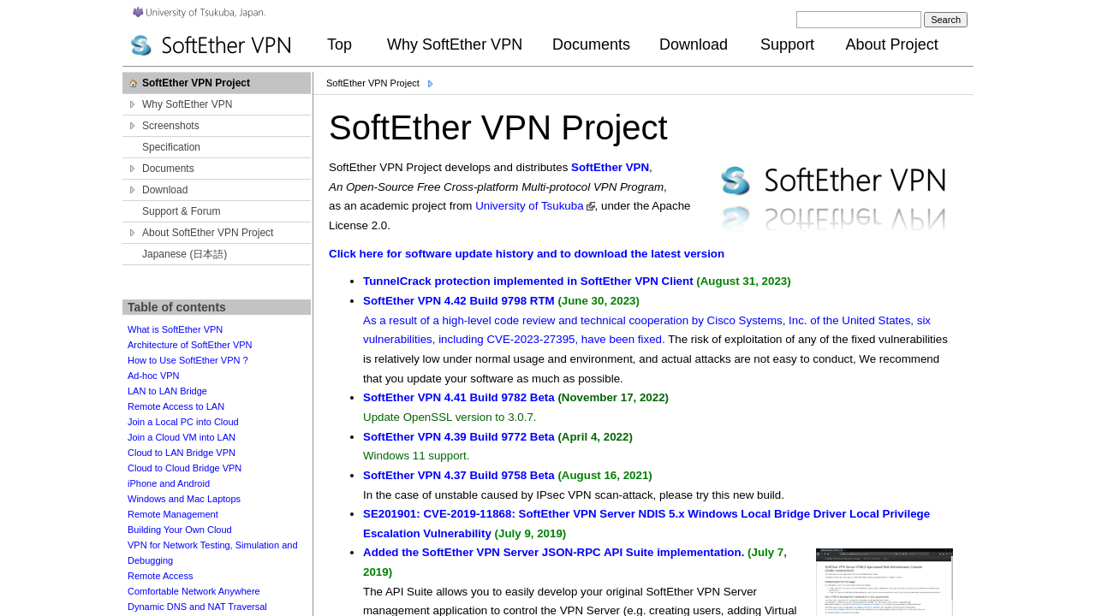Open the Download top menu

coord(693,44)
